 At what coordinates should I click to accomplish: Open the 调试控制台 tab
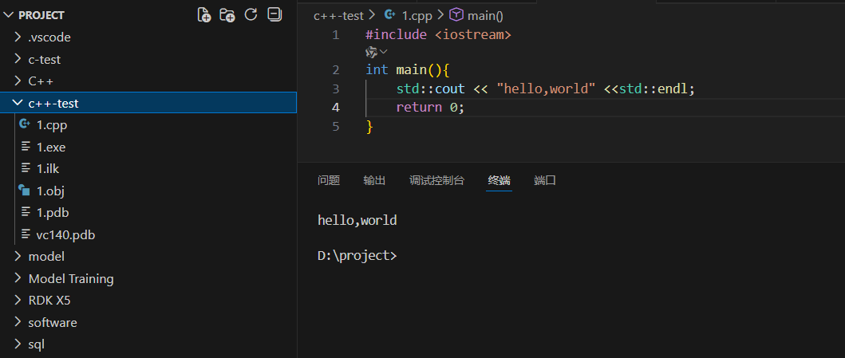[x=436, y=180]
